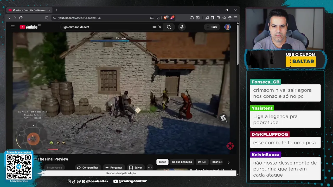333x187 pixels.
Task: Open the tab search icon in toolbar
Action: tap(198, 18)
